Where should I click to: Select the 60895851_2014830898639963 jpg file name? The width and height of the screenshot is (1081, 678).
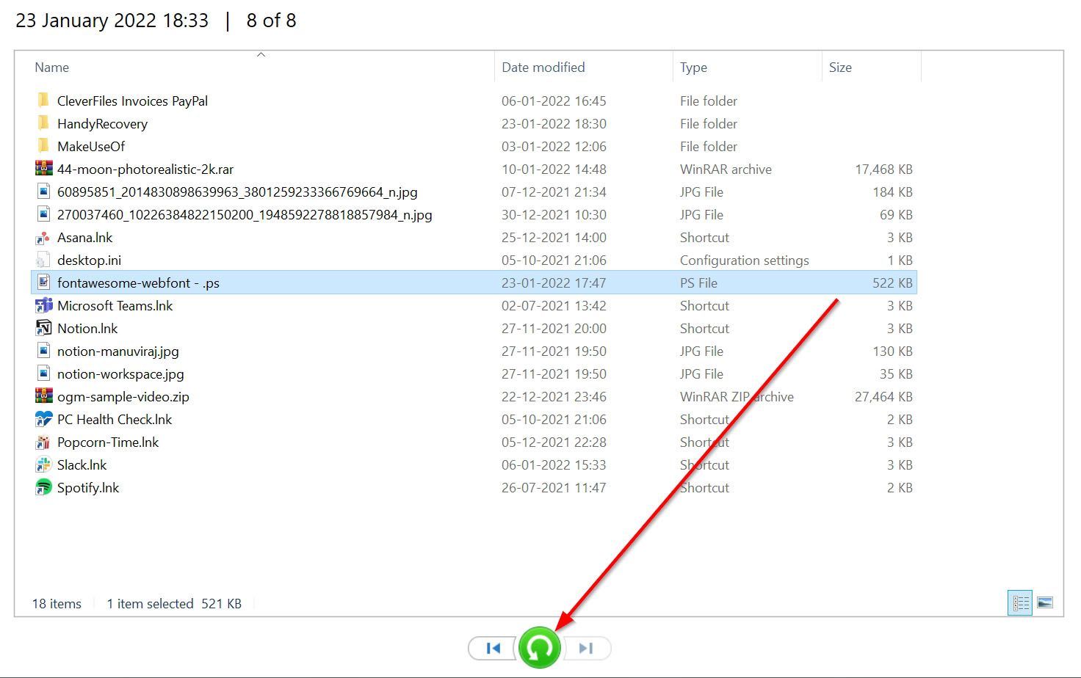pos(237,192)
